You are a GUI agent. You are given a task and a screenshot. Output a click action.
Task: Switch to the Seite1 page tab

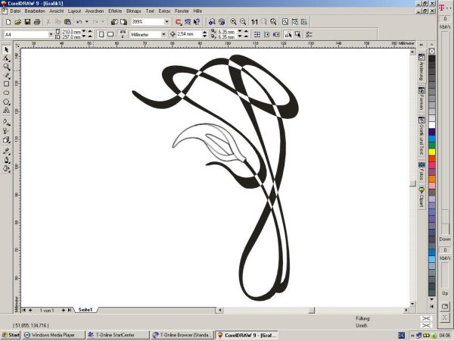tap(86, 310)
